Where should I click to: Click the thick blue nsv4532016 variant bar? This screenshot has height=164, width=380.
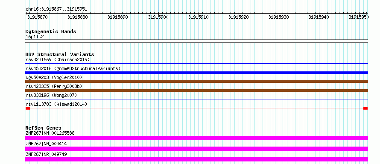[196, 73]
